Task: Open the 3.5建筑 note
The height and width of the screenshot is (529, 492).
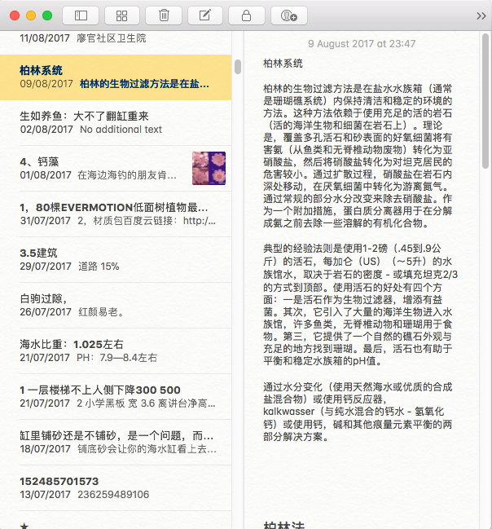Action: 114,259
